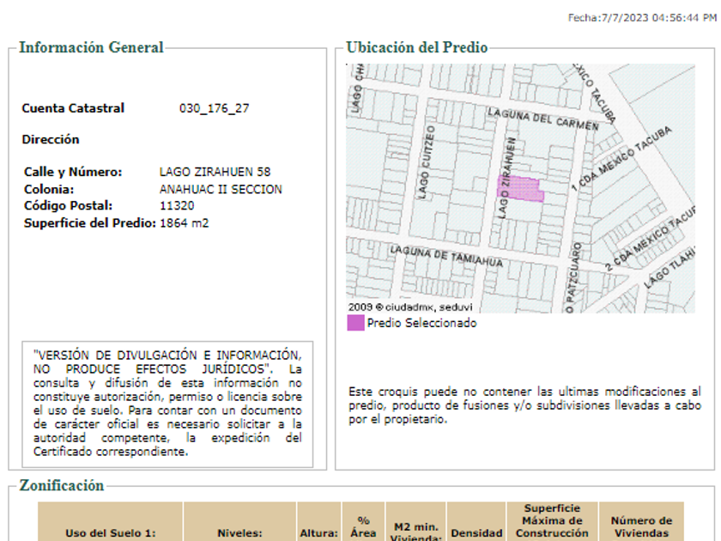721x541 pixels.
Task: Click the Fecha timestamp at the top right
Action: tap(642, 18)
